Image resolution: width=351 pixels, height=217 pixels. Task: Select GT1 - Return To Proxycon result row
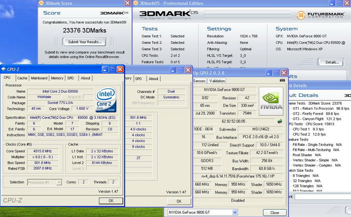pyautogui.click(x=321, y=108)
